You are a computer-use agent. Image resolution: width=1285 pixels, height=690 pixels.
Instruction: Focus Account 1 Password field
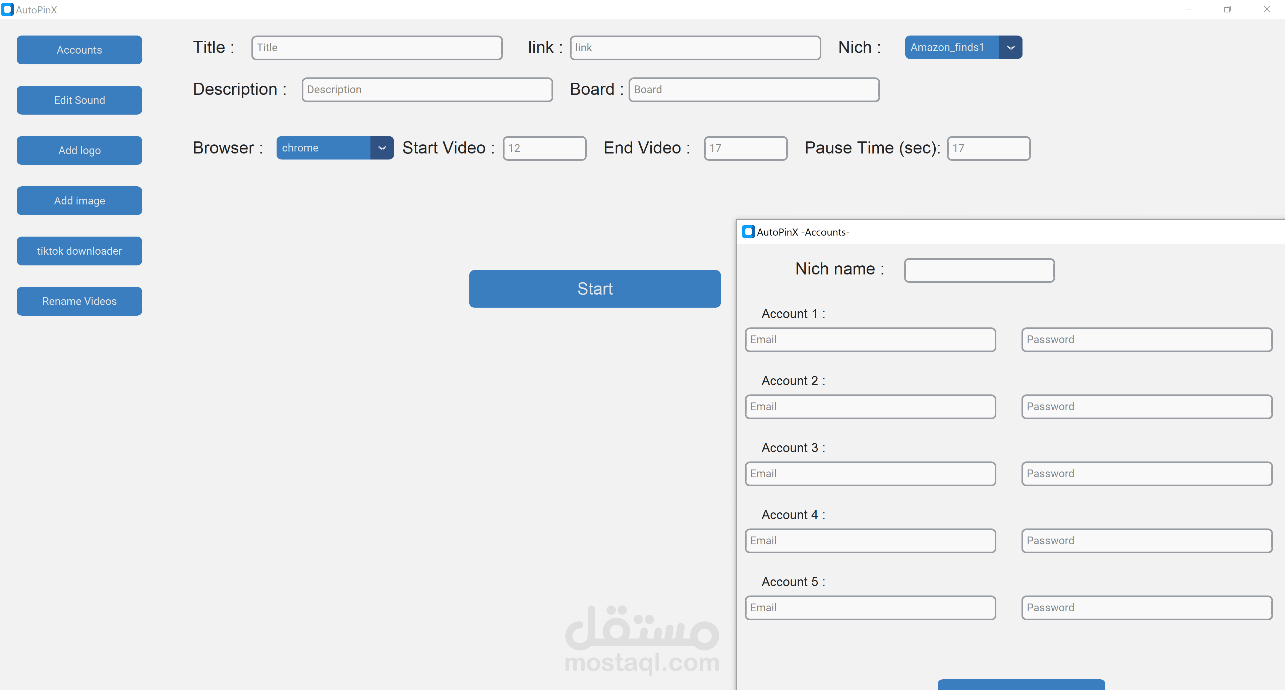pos(1147,340)
